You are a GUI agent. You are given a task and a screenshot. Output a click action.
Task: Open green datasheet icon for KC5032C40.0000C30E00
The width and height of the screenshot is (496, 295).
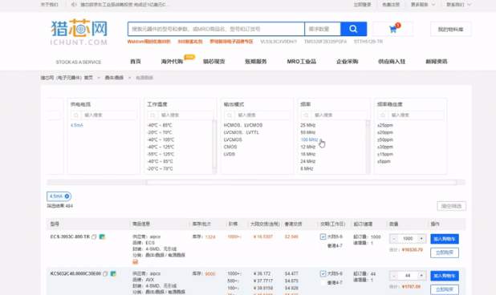click(x=113, y=273)
